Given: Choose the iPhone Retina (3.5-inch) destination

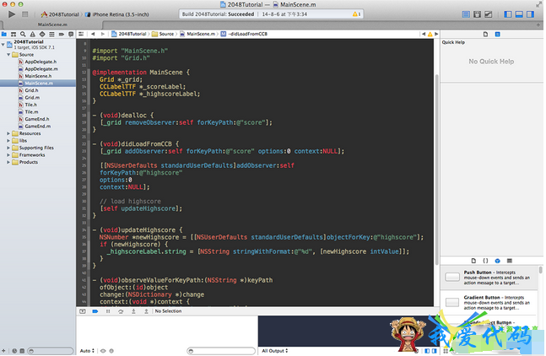Looking at the screenshot, I should point(117,14).
